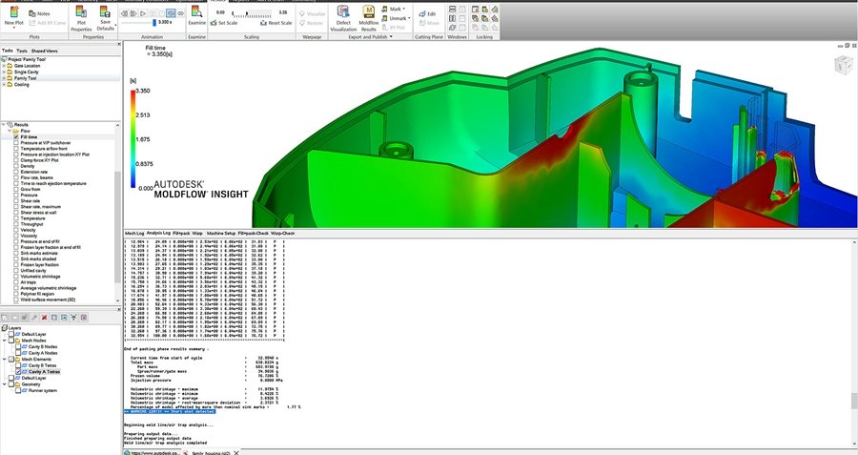Image resolution: width=858 pixels, height=455 pixels.
Task: Open the Warp-Check log tab
Action: (x=283, y=234)
